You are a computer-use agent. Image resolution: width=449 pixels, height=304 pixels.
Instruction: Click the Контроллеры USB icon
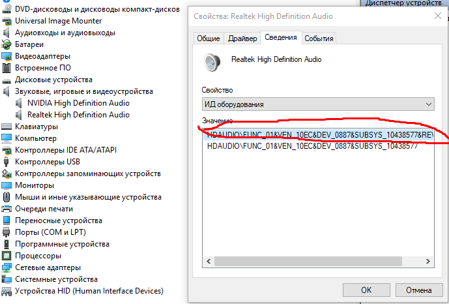(7, 162)
